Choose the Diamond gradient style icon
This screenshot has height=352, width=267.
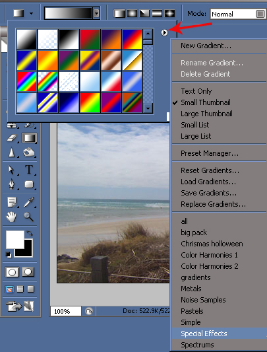[x=169, y=13]
